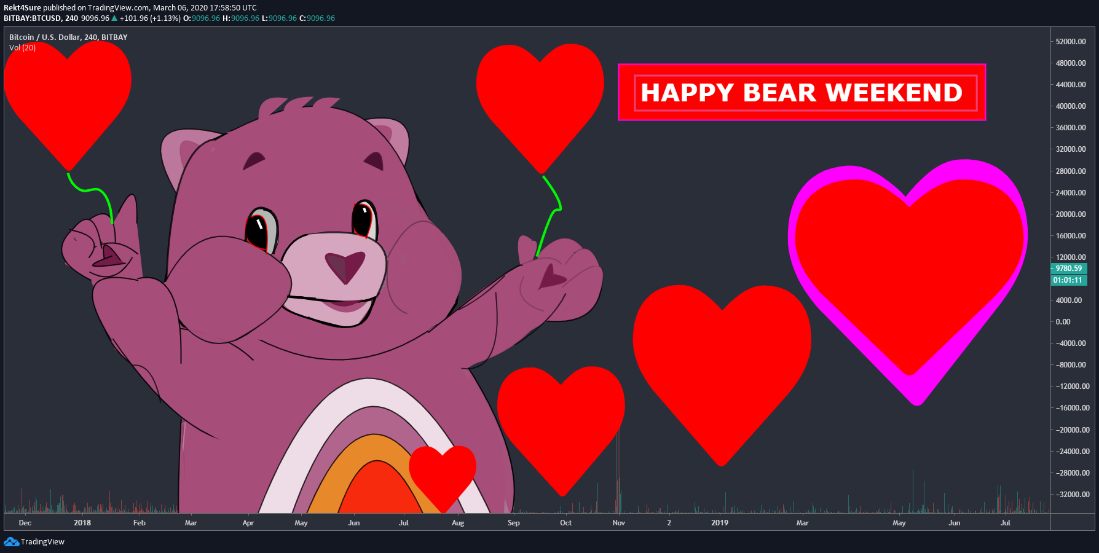
Task: Click the Dec label on time axis
Action: (25, 523)
